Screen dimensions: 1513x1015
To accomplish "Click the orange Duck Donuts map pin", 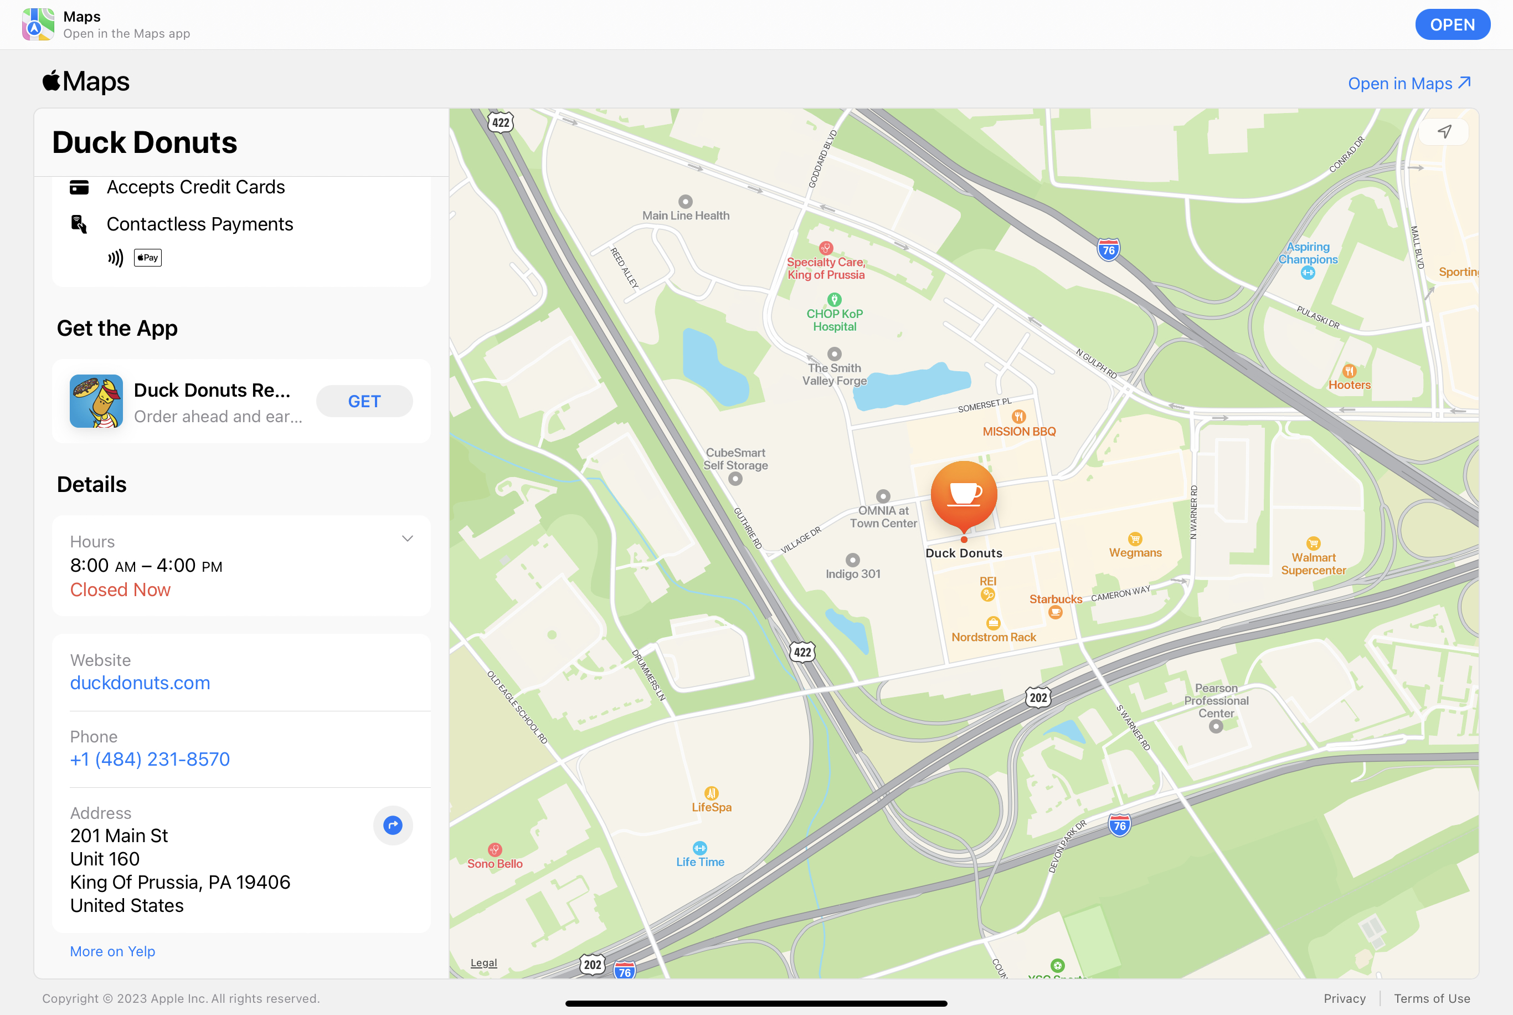I will 964,497.
